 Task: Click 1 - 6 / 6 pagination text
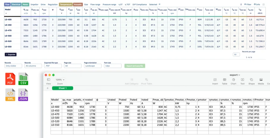click(x=249, y=57)
